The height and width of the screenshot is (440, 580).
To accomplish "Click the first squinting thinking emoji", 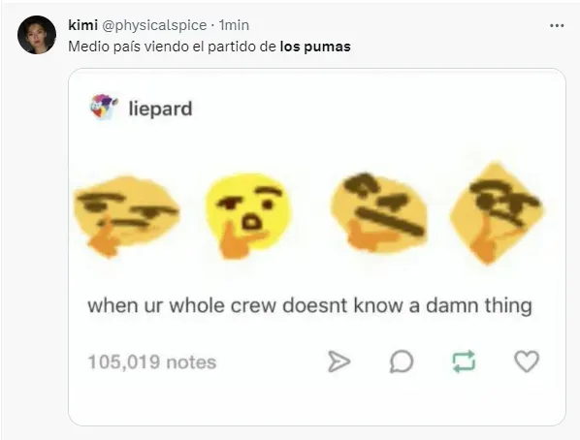I will [127, 216].
